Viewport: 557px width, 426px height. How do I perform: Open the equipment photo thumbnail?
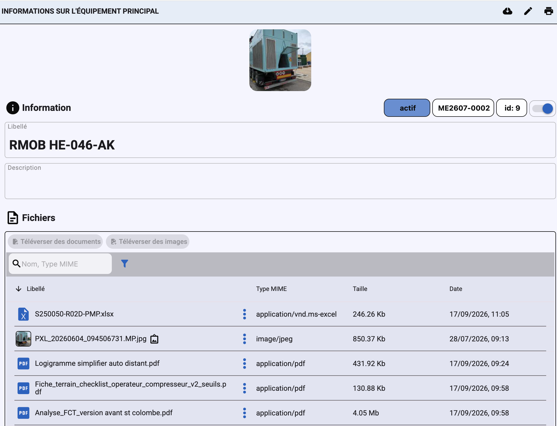(x=280, y=60)
